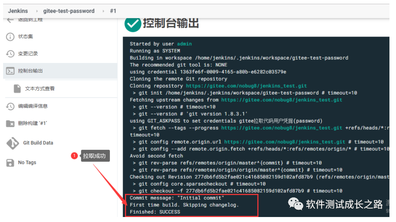Click the terminal icon beside 控制台输出
The width and height of the screenshot is (396, 222).
click(x=10, y=71)
